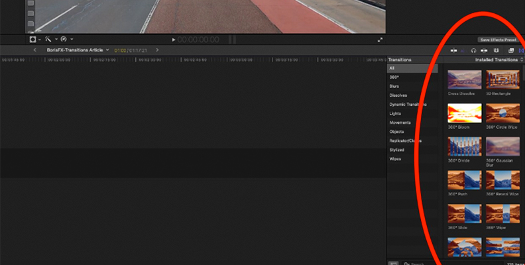Image resolution: width=525 pixels, height=265 pixels.
Task: Open the transform tool below the viewer
Action: (33, 40)
